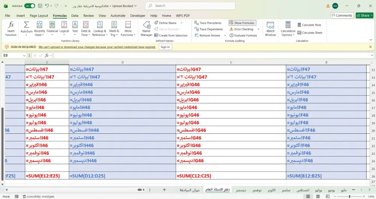Open Date & Time functions
This screenshot has width=376, height=199.
coord(86,28)
